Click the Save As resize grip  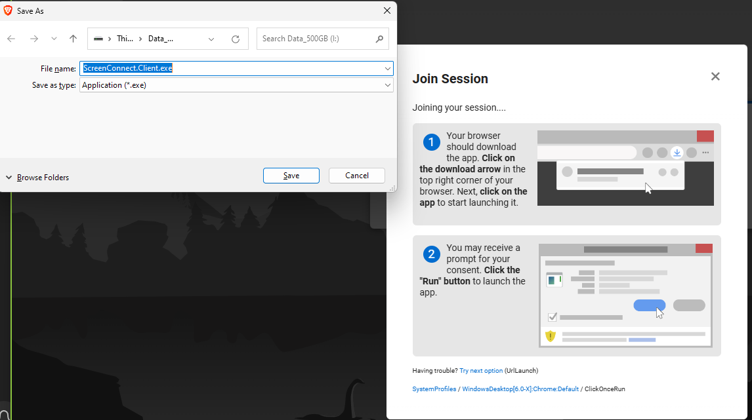pos(392,188)
